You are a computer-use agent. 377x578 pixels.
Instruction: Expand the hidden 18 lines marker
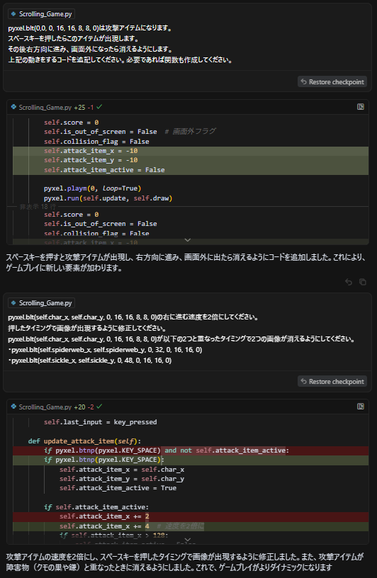38,207
